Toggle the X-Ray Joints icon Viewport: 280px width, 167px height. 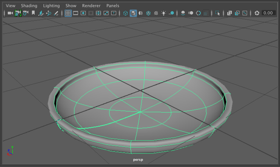coord(245,13)
